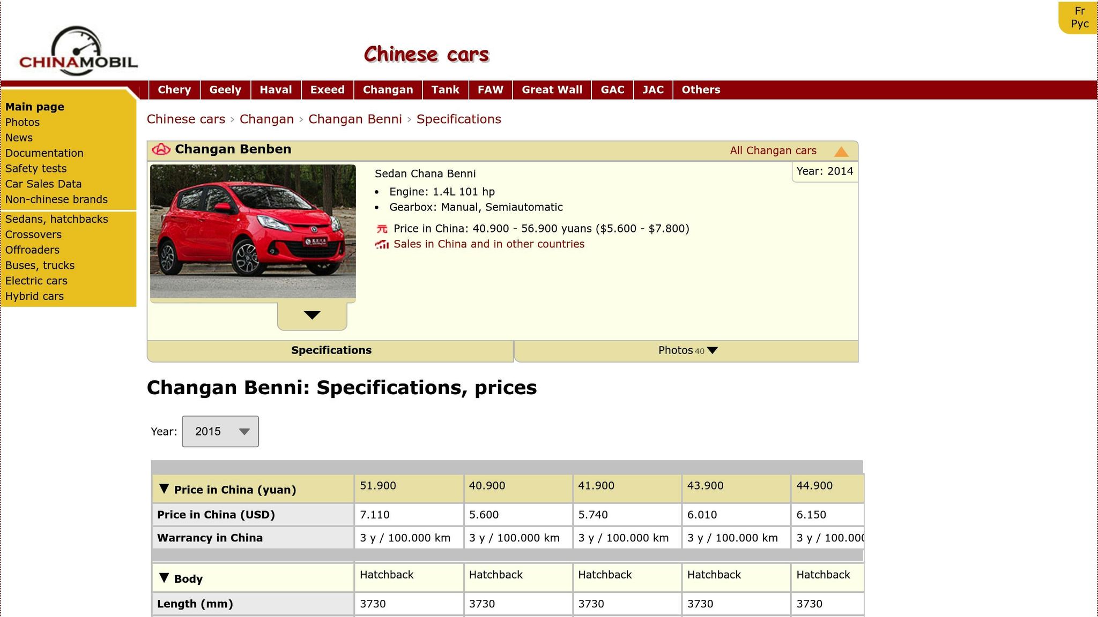Screen dimensions: 1098x617
Task: Open the FAW brand menu
Action: coord(491,90)
